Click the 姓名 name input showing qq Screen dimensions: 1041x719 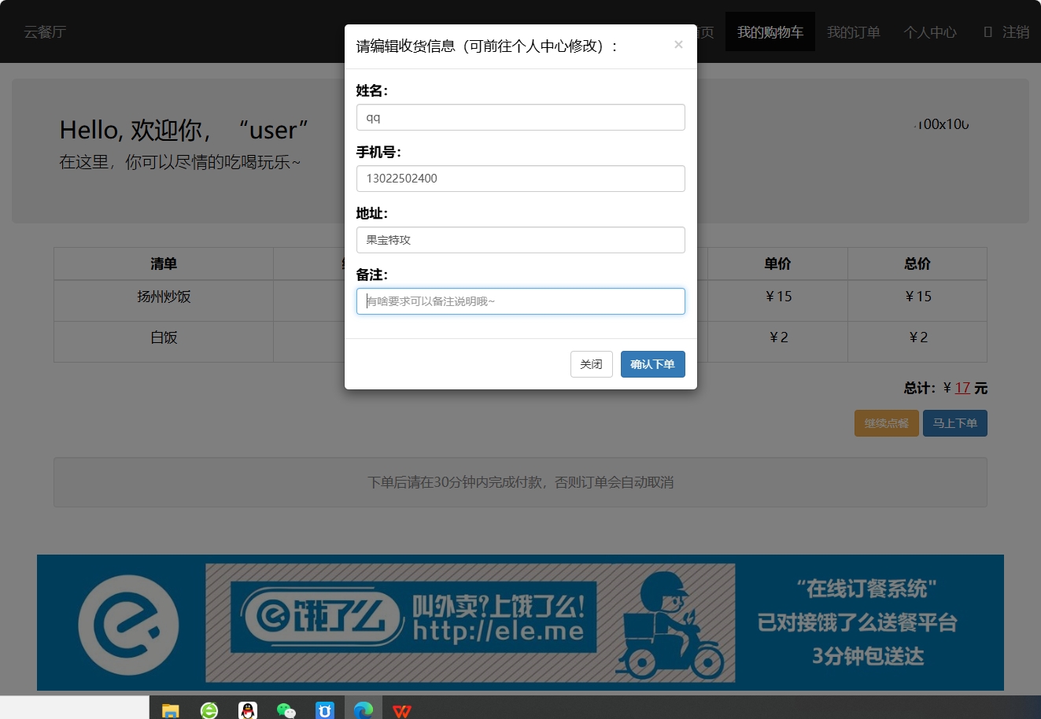(520, 116)
